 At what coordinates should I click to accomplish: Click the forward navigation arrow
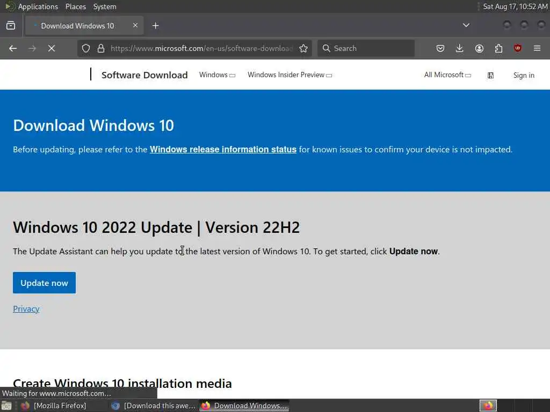[x=32, y=48]
